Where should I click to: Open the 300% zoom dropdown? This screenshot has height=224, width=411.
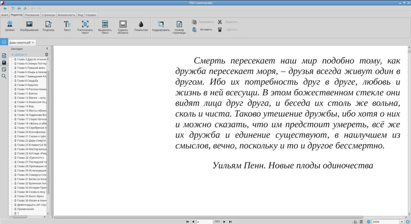(x=402, y=222)
